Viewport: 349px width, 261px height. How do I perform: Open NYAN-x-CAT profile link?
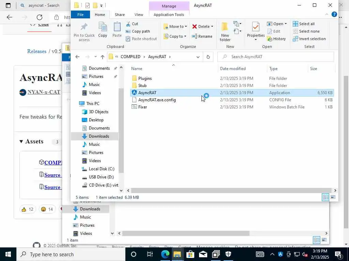(x=44, y=92)
